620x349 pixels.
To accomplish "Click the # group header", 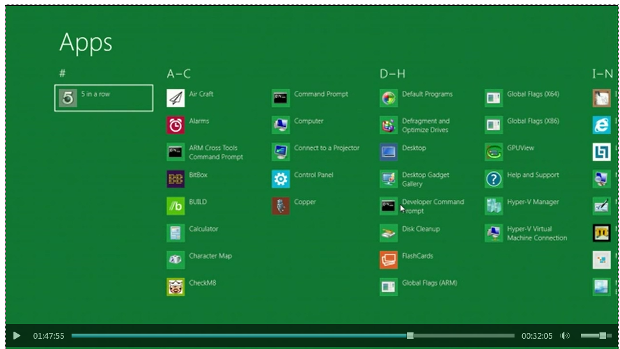I will click(x=63, y=74).
